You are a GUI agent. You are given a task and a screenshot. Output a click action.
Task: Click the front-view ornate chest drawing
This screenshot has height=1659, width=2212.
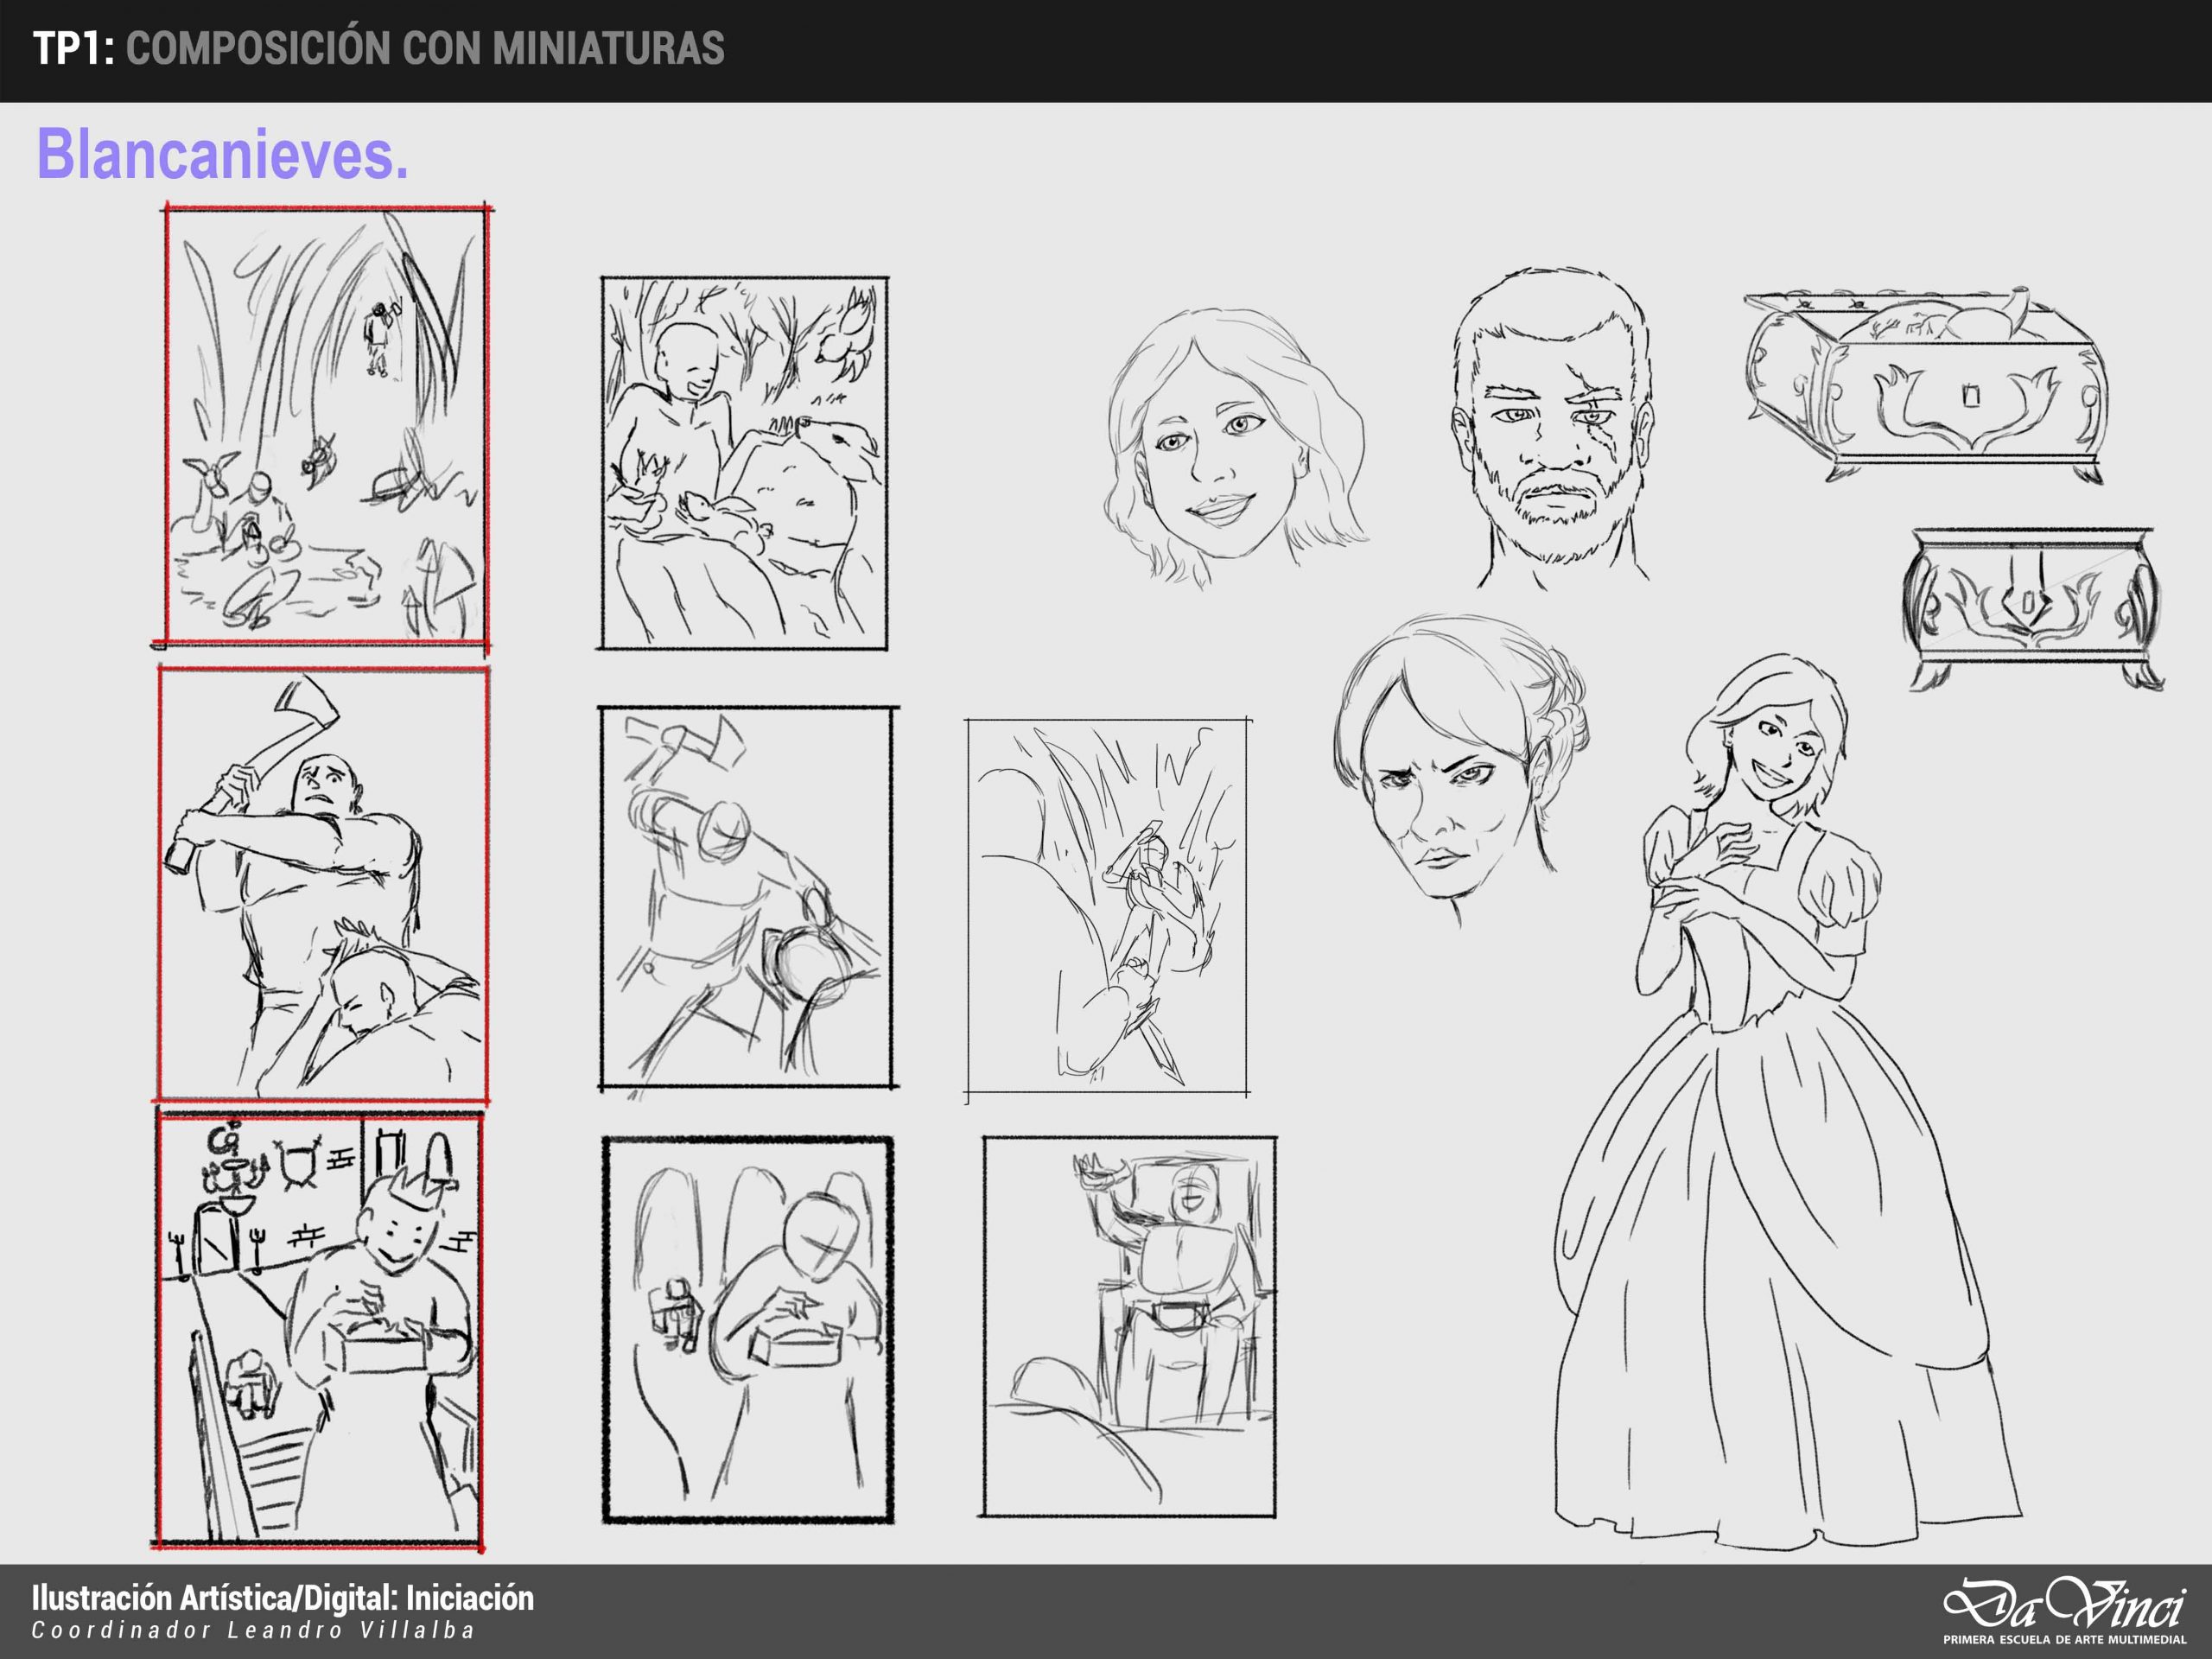2032,609
